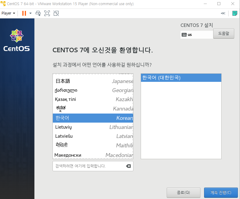Expand the power options dropdown arrow
The height and width of the screenshot is (199, 240).
(x=30, y=13)
